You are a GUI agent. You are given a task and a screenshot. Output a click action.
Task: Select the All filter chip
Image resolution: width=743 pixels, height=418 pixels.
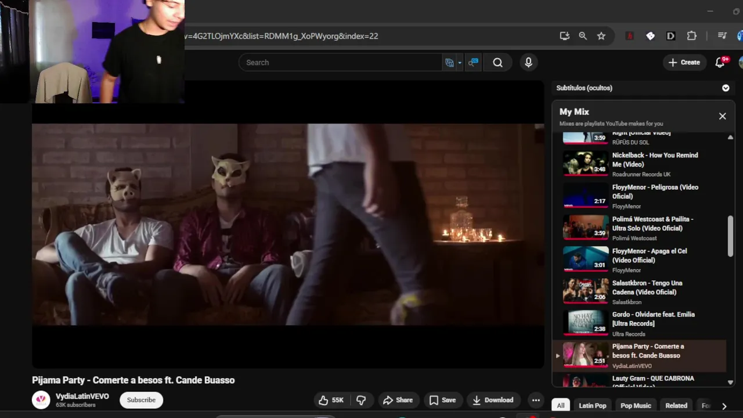tap(561, 406)
